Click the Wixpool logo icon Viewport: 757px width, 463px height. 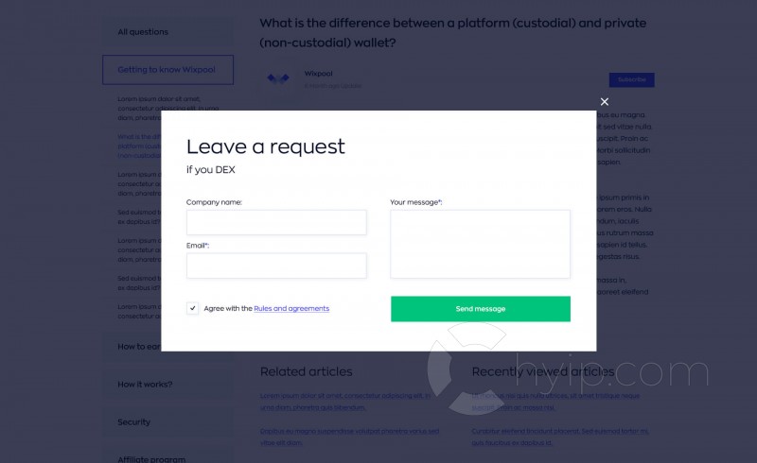(278, 78)
